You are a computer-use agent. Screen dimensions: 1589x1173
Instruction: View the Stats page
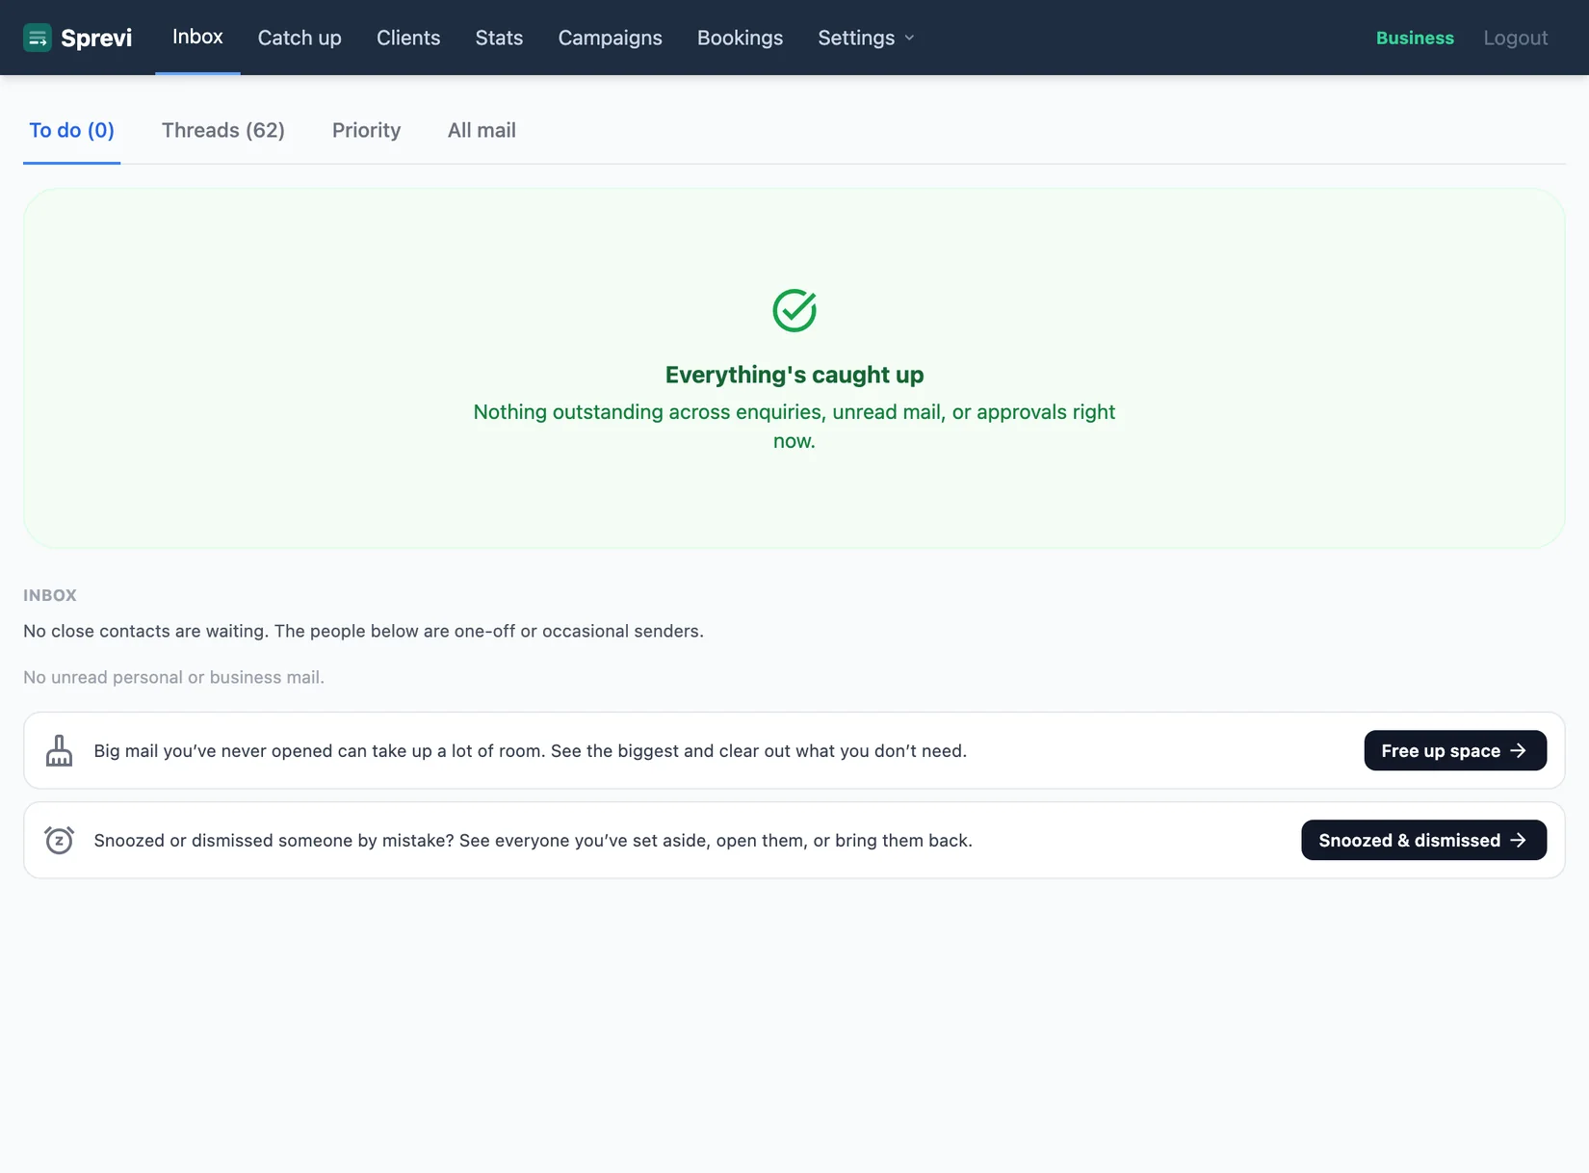click(499, 38)
